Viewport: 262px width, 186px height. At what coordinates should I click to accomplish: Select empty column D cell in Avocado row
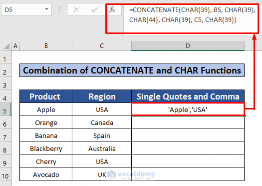[x=188, y=174]
